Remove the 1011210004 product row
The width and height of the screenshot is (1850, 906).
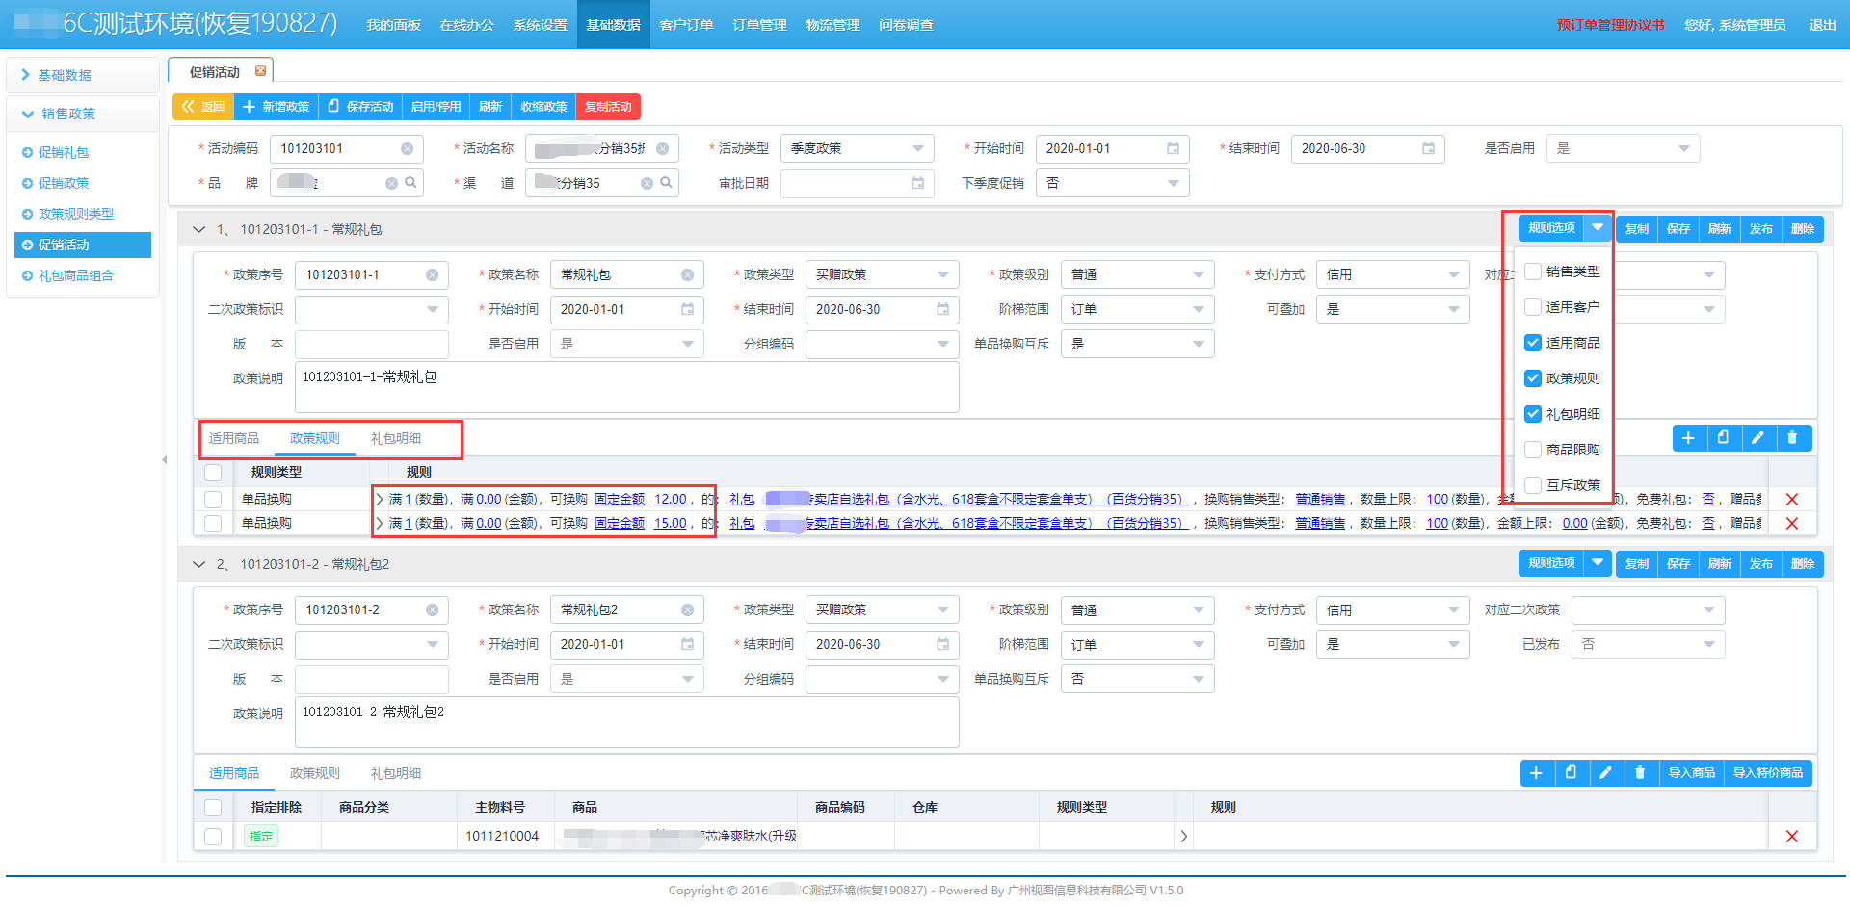(x=1792, y=836)
